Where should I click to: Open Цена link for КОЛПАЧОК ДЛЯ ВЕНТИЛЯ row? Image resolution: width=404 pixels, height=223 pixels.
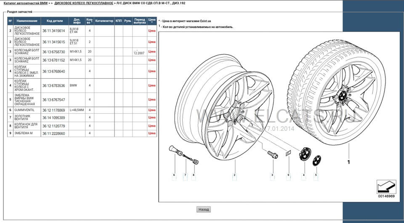click(152, 126)
